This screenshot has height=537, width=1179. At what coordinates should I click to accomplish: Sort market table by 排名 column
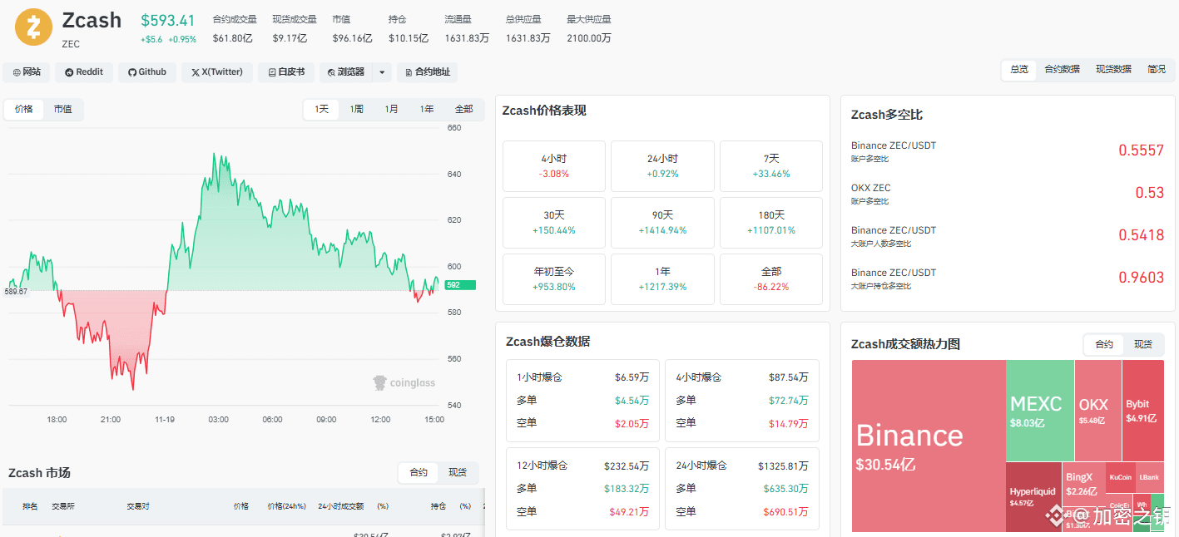tap(30, 506)
